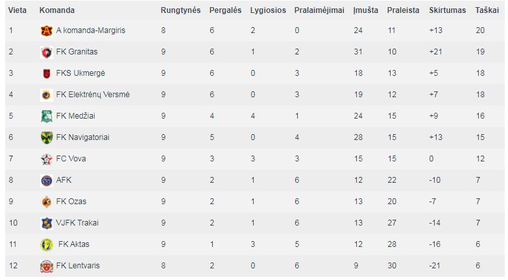The height and width of the screenshot is (280, 508).
Task: Click the FKS Ukmergė red shield logo
Action: [x=47, y=73]
